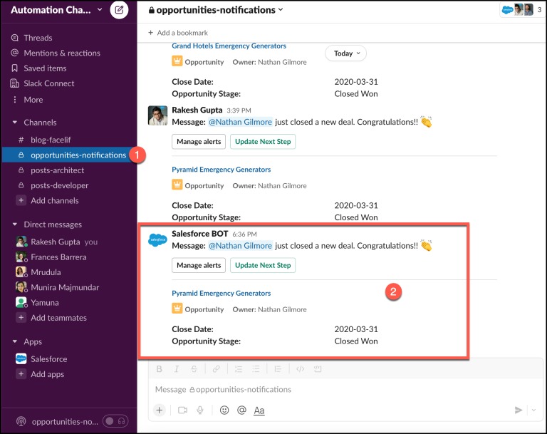The height and width of the screenshot is (434, 547).
Task: Open the Today date dropdown
Action: (345, 53)
